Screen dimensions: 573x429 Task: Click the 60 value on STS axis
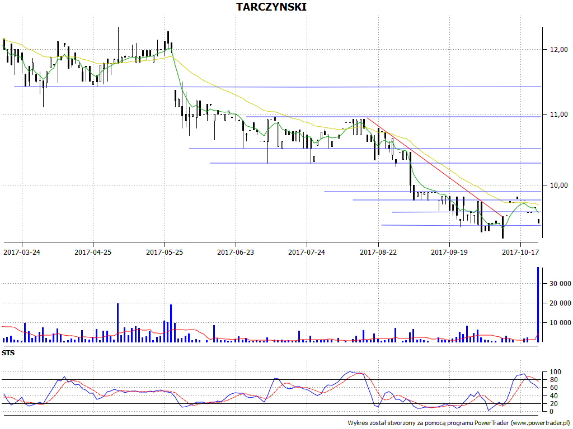553,388
